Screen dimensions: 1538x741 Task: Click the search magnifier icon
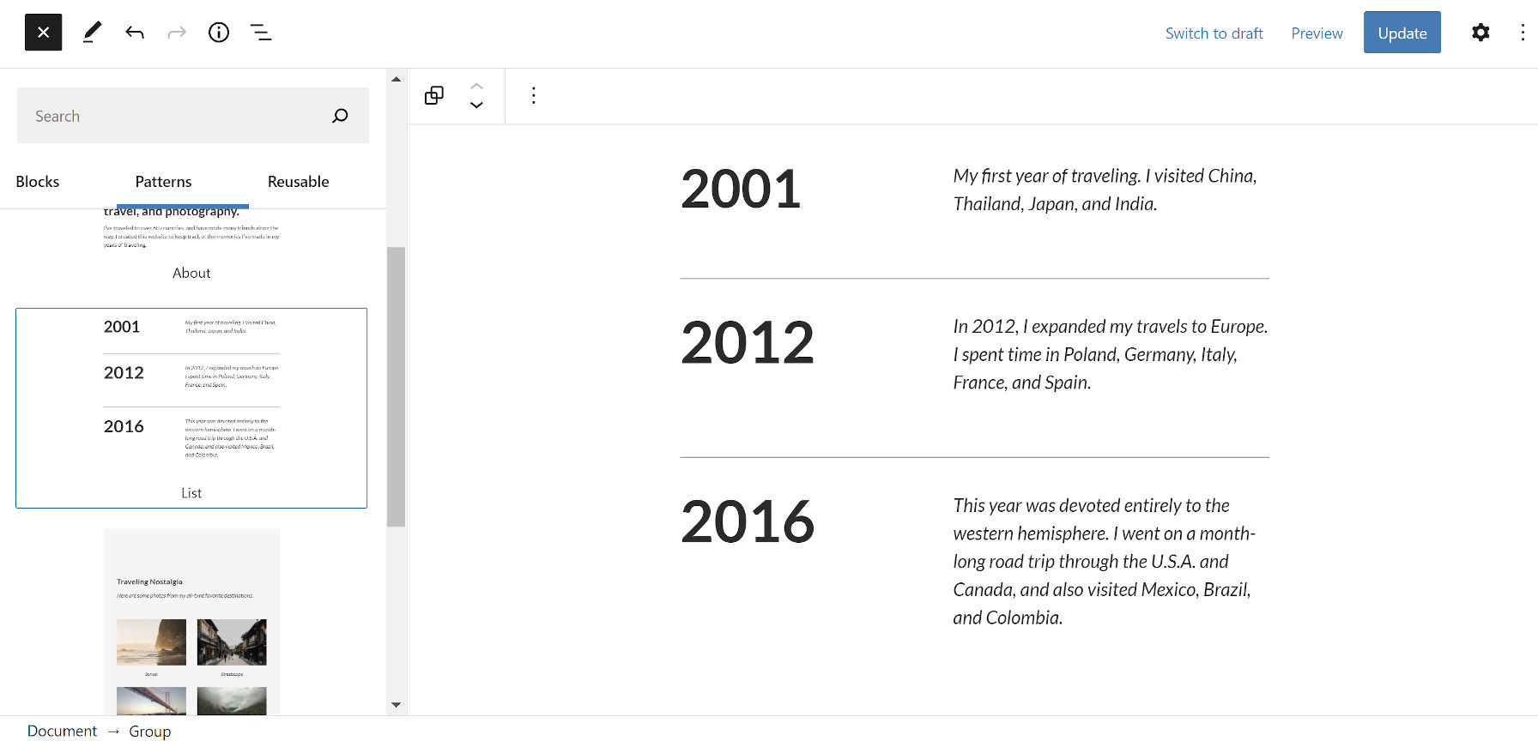point(340,115)
